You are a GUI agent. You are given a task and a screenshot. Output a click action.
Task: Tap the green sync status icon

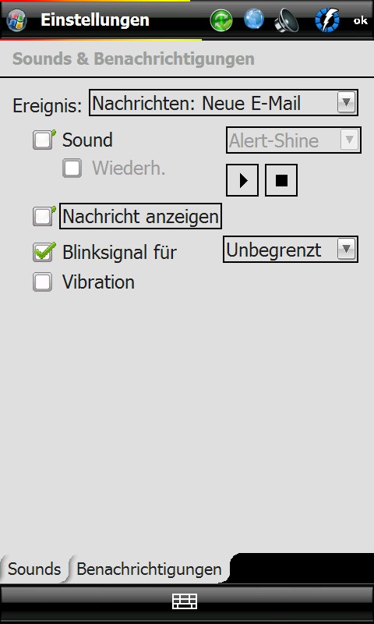coord(221,20)
